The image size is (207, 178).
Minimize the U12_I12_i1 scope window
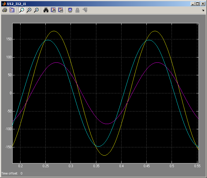pyautogui.click(x=193, y=4)
